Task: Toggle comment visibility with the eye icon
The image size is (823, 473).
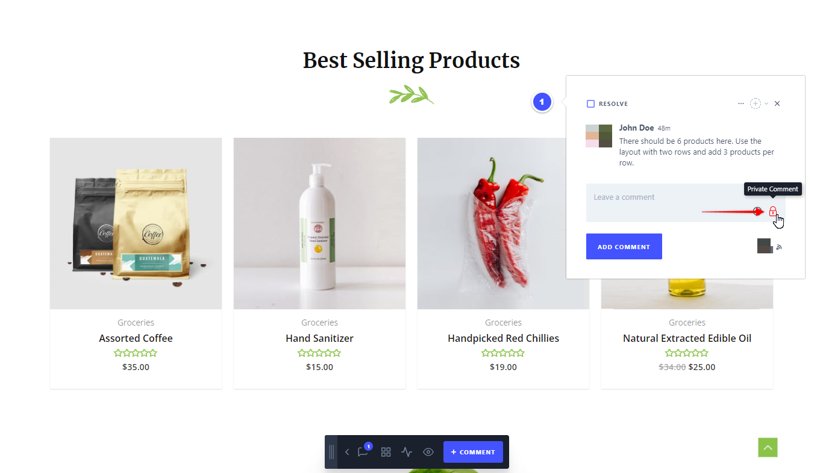Action: (428, 452)
